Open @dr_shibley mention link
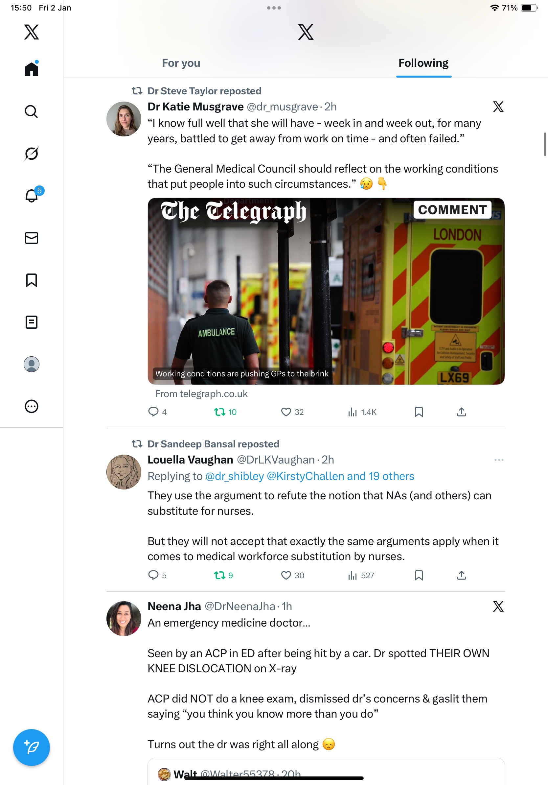 (x=235, y=476)
